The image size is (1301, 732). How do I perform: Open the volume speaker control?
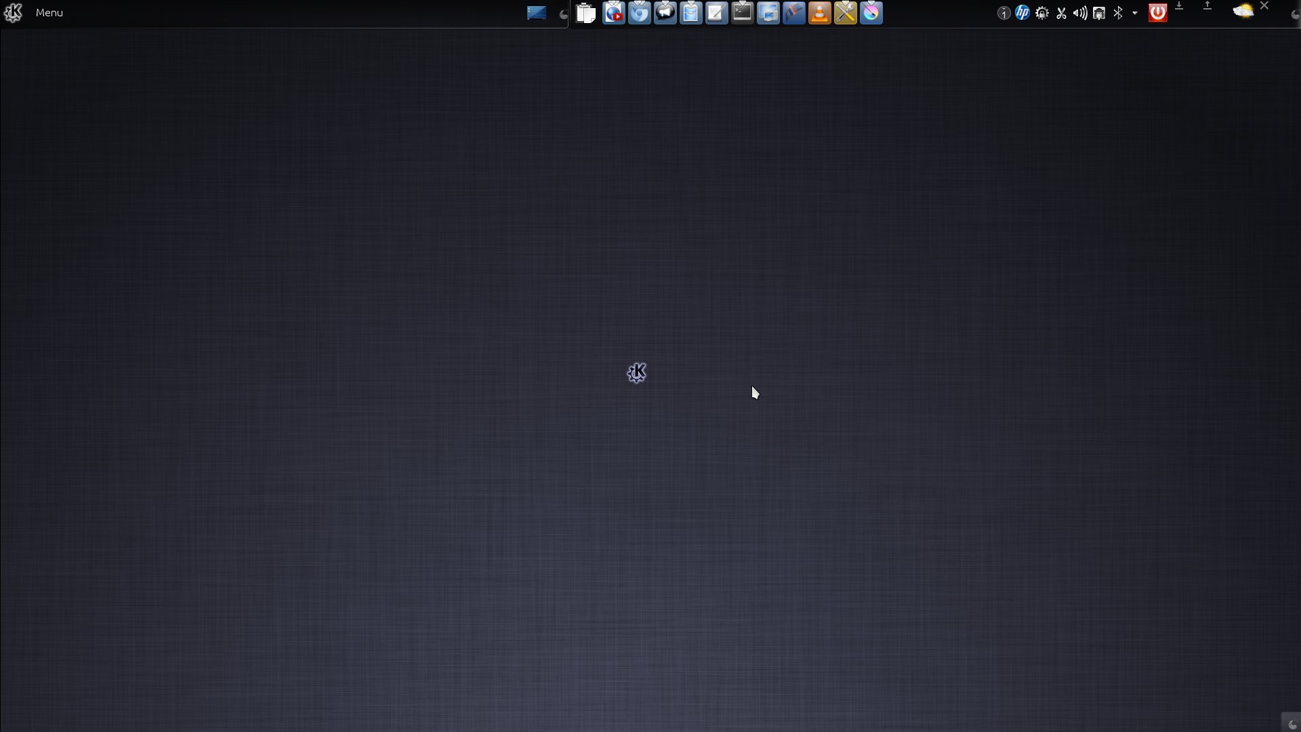1080,13
